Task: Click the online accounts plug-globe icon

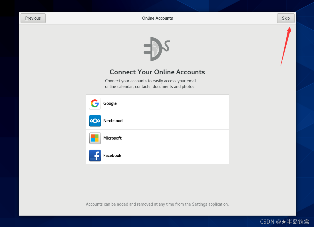Action: point(157,49)
